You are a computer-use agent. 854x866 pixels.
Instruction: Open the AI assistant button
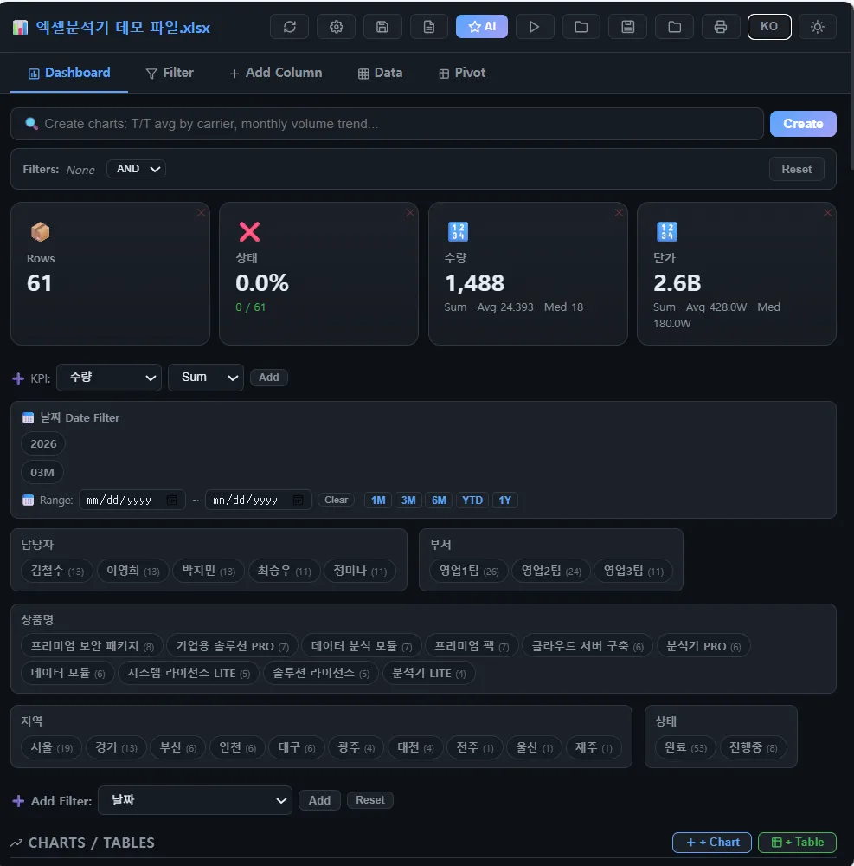(x=482, y=27)
